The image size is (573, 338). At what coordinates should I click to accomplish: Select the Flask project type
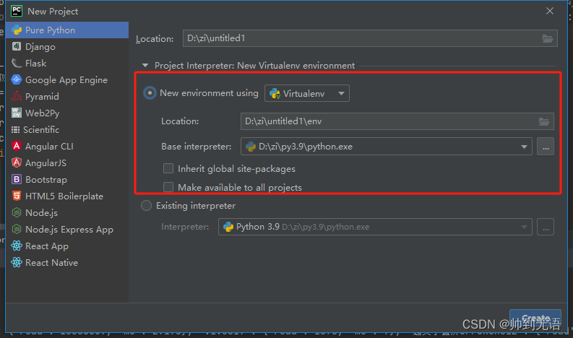(x=67, y=64)
